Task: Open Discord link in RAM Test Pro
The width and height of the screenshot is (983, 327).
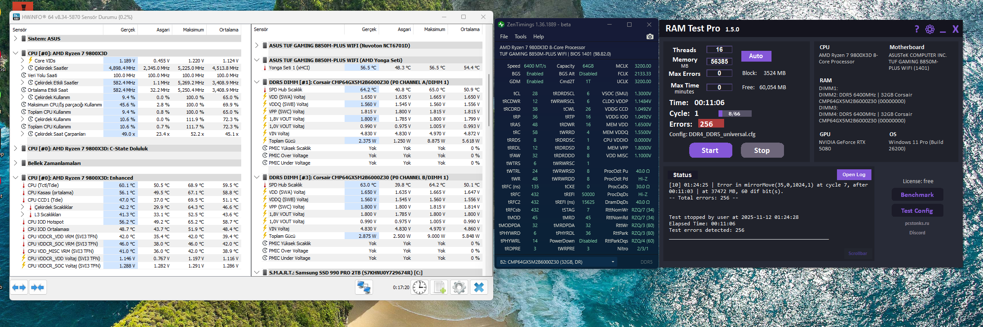Action: (x=917, y=233)
